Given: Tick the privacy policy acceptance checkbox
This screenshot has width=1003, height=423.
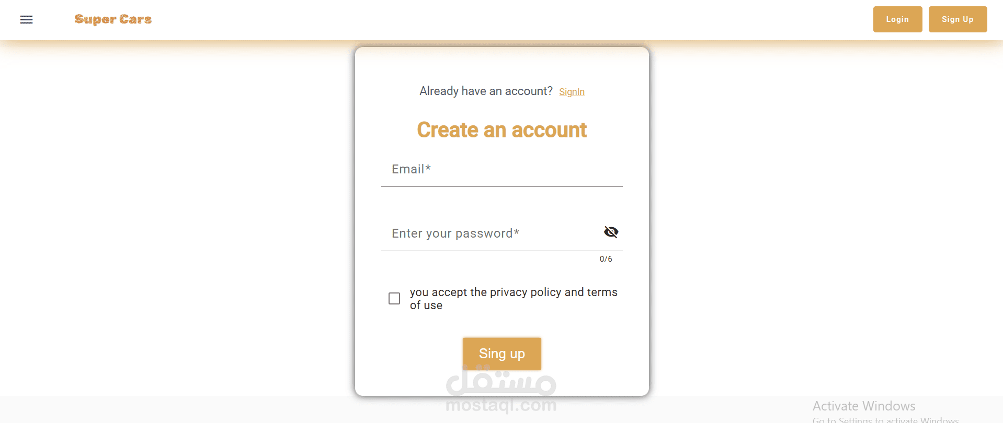Looking at the screenshot, I should coord(394,298).
